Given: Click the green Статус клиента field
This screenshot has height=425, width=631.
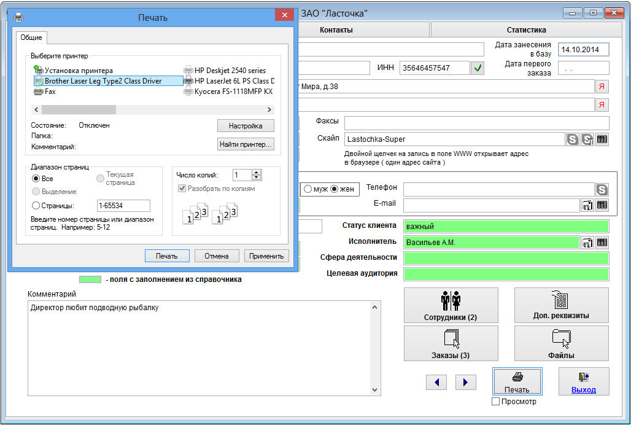Looking at the screenshot, I should click(506, 226).
